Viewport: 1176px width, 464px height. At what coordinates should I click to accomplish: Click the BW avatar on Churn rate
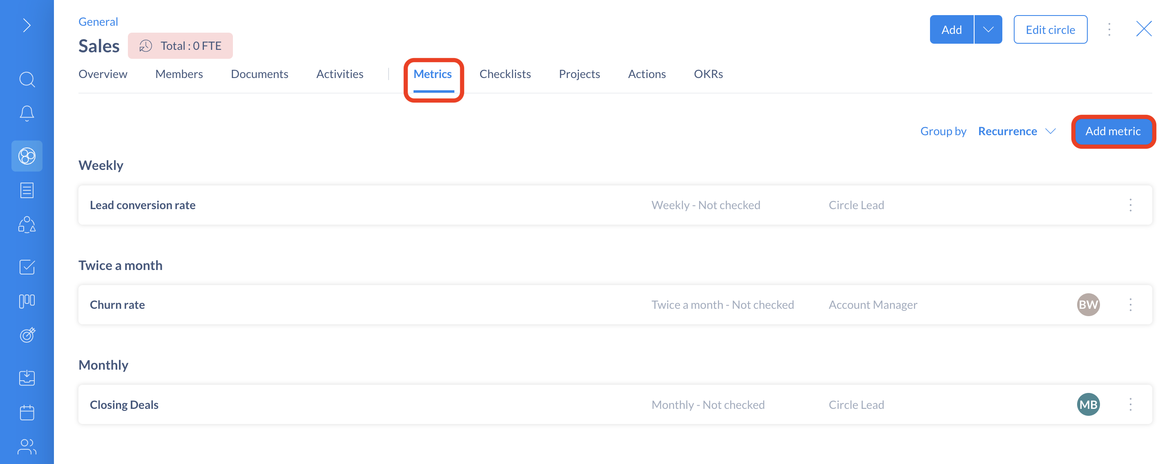coord(1088,305)
